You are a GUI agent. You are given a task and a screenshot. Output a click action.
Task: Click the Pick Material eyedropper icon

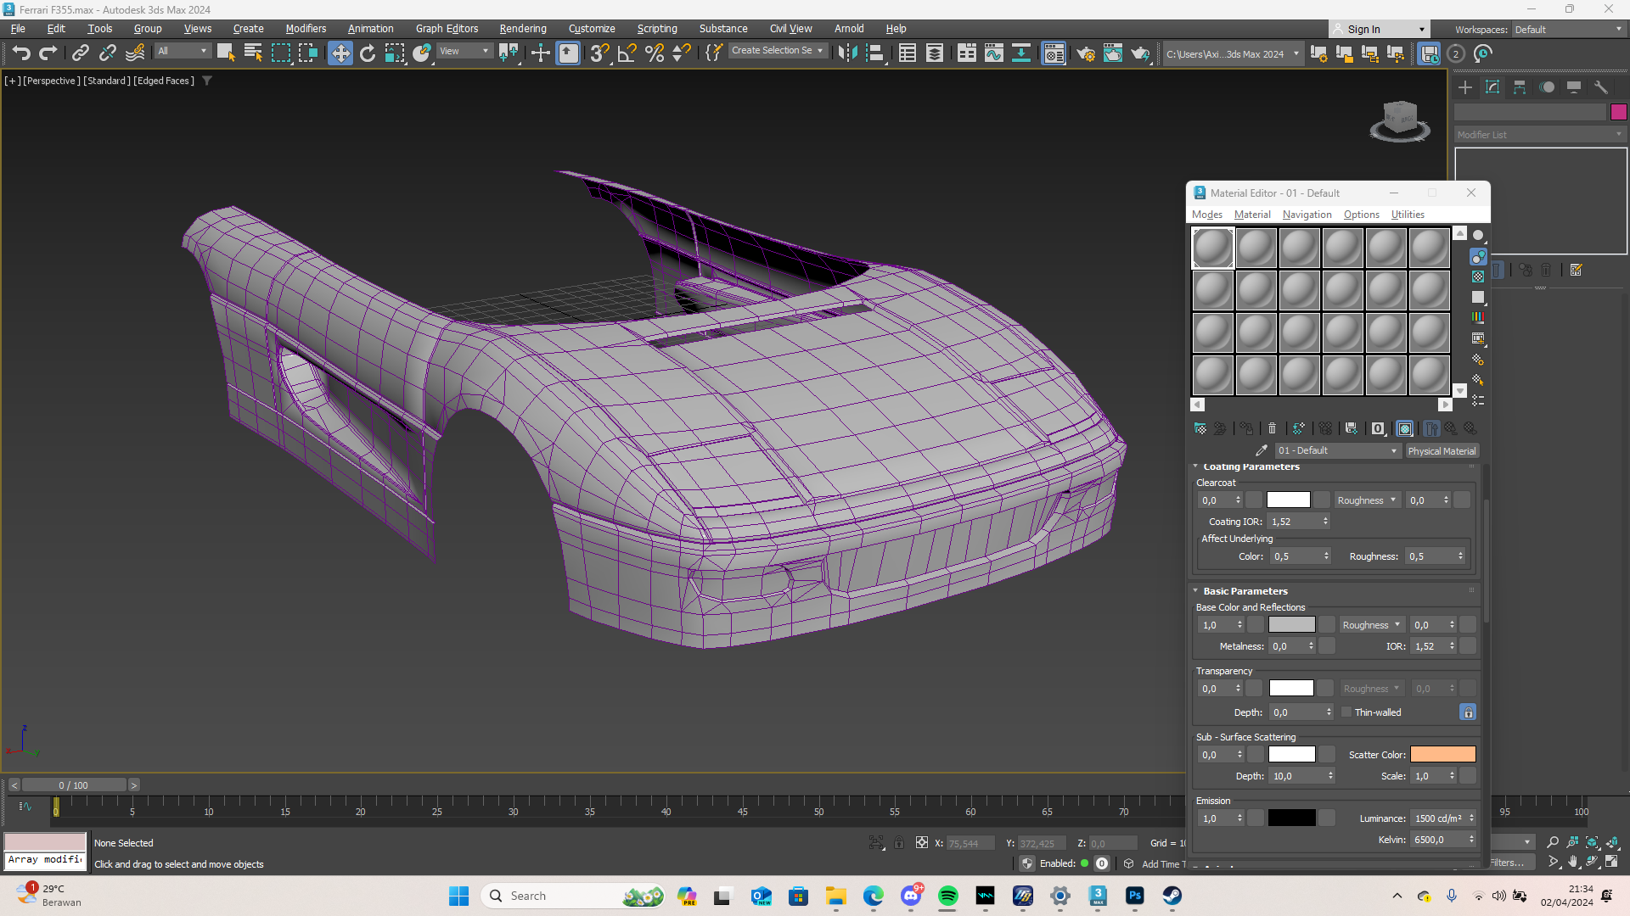(1262, 451)
